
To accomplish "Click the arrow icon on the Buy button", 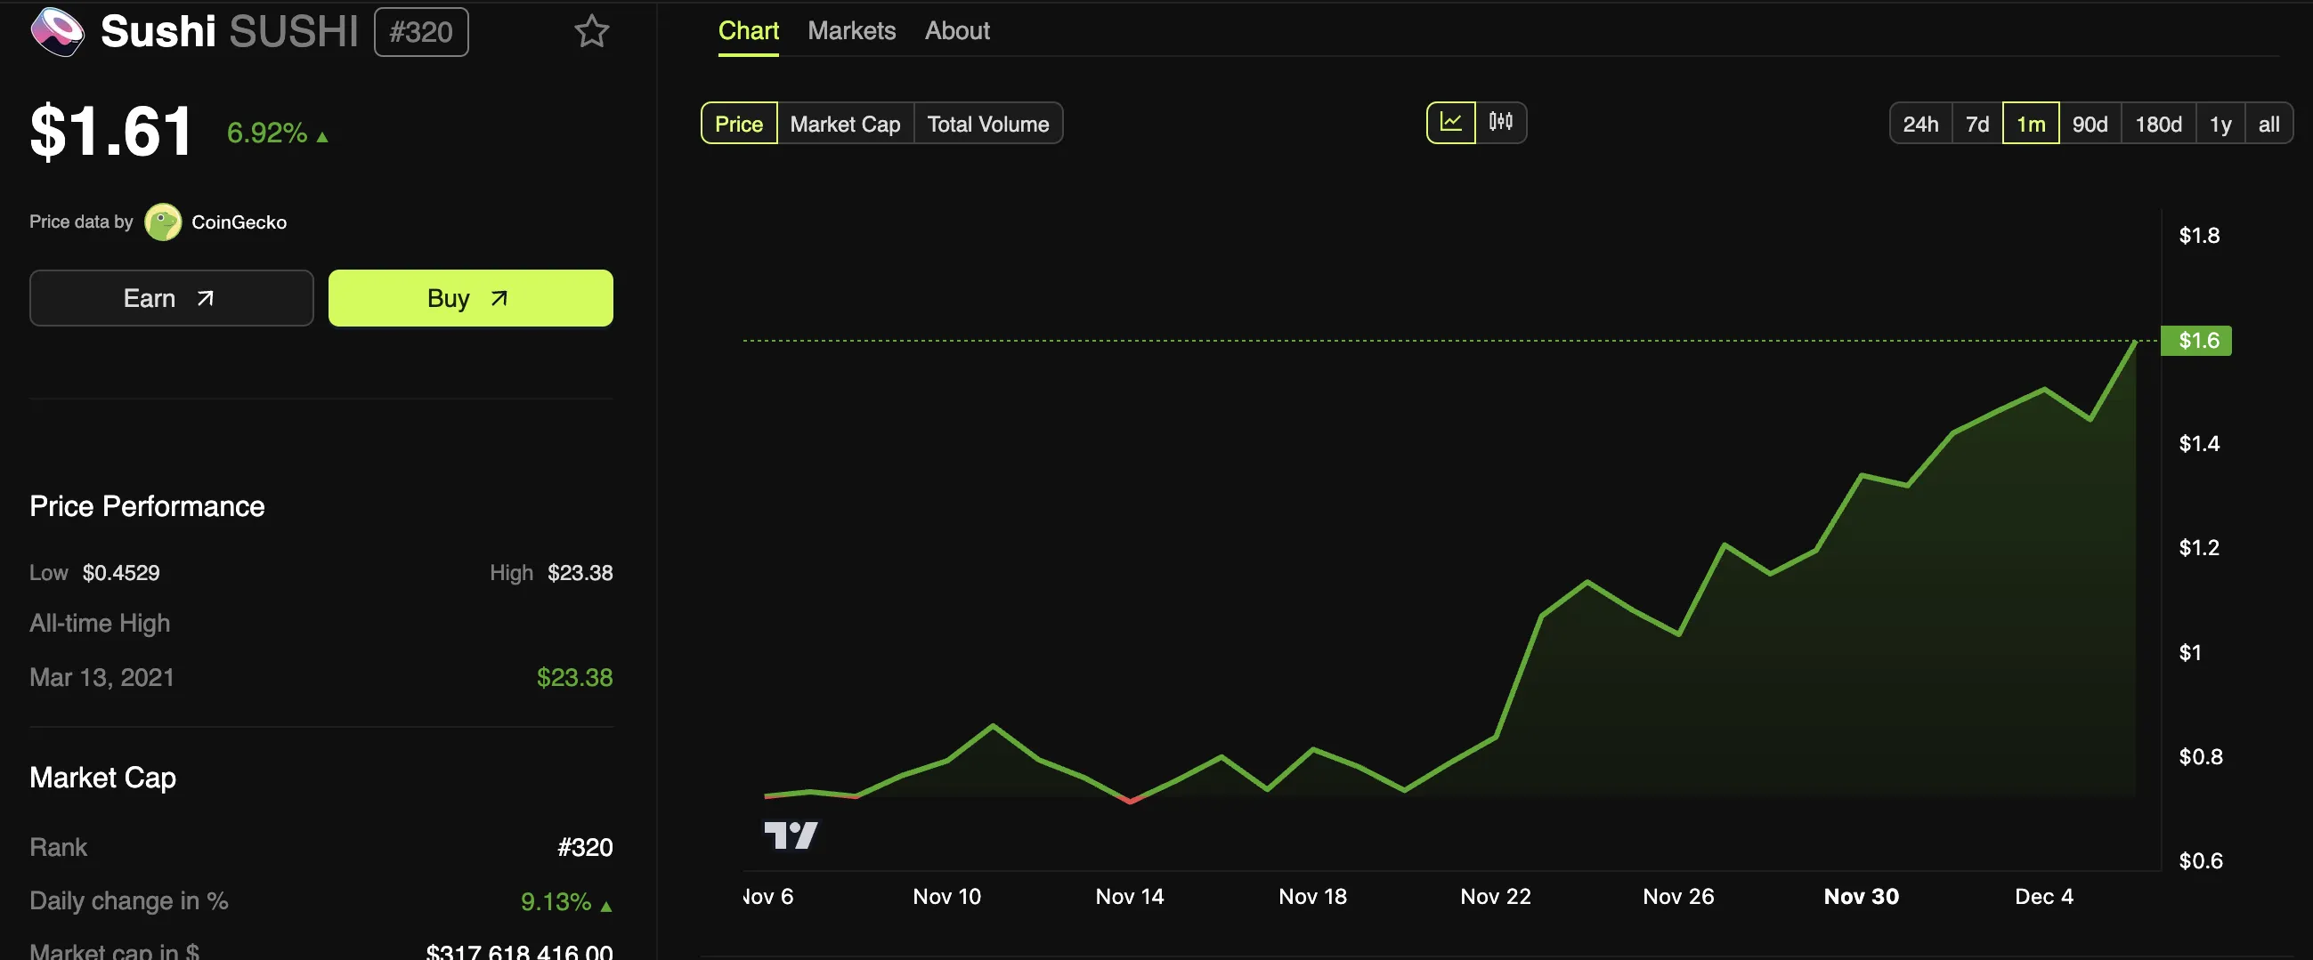I will pos(499,298).
